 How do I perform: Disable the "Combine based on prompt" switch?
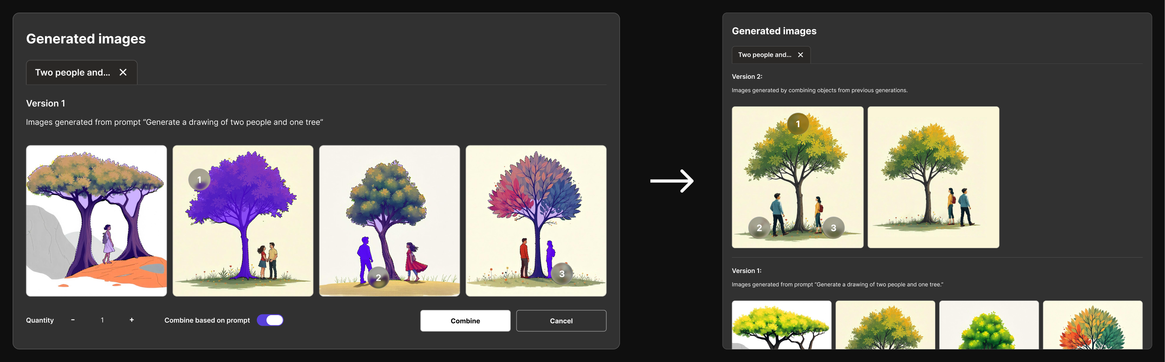270,320
